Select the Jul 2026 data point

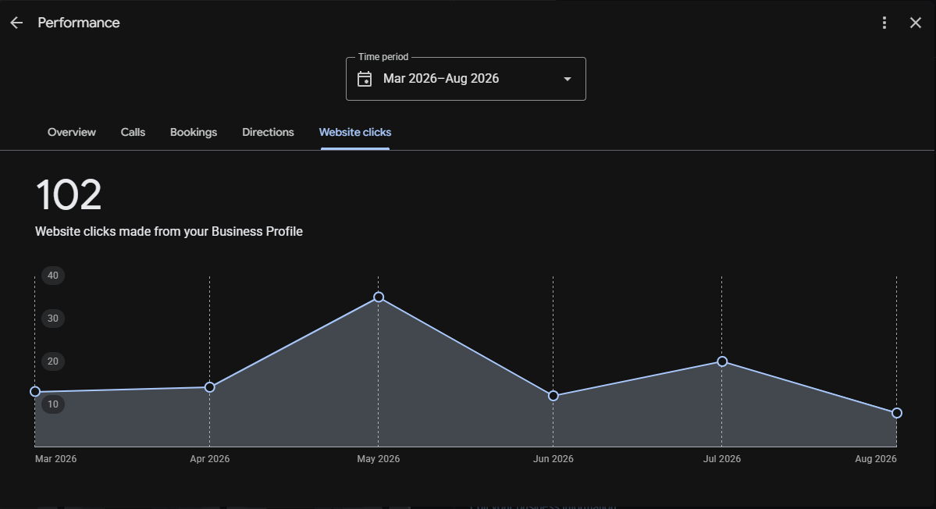point(722,361)
